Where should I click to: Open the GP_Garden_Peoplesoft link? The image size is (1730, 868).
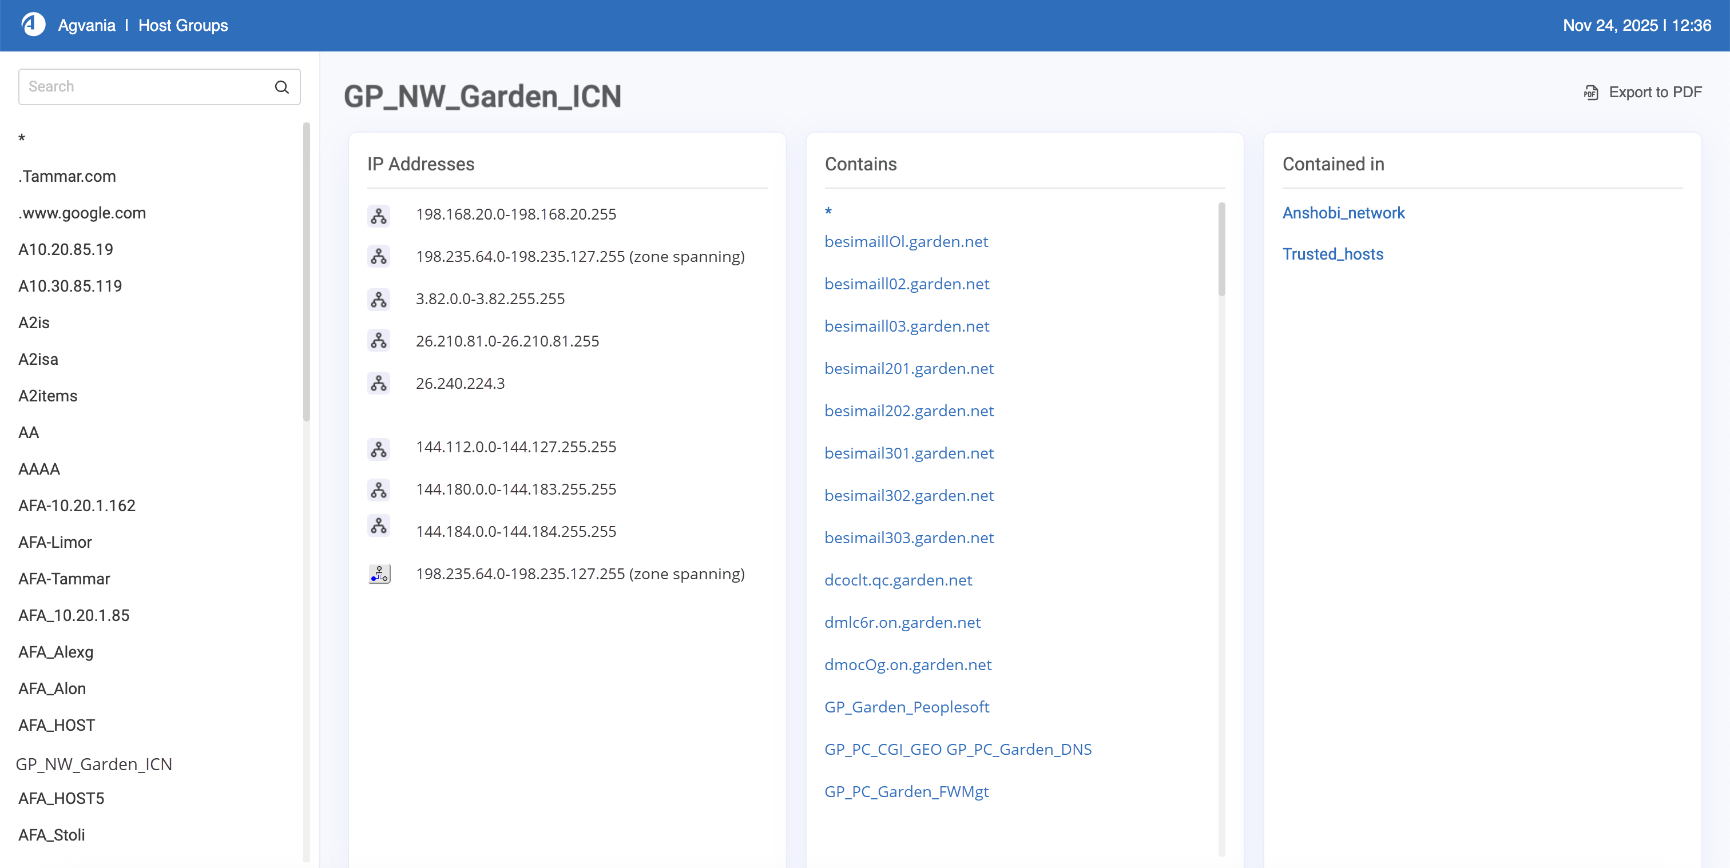click(x=907, y=707)
